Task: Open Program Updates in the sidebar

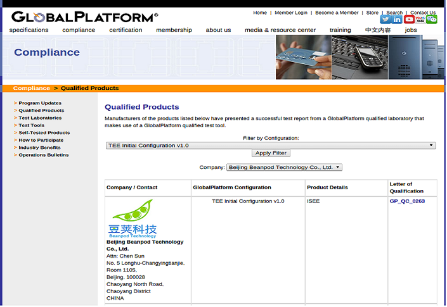Action: click(40, 103)
